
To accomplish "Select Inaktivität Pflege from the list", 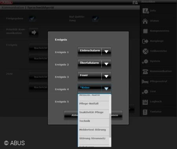I will 94,114.
